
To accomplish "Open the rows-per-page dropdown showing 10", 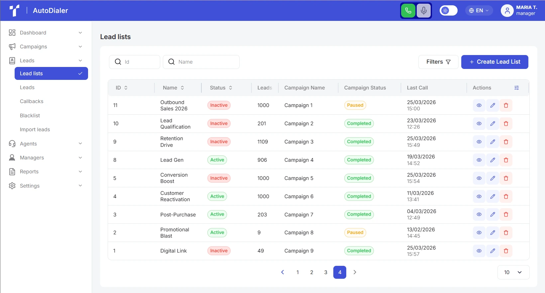I will (513, 272).
